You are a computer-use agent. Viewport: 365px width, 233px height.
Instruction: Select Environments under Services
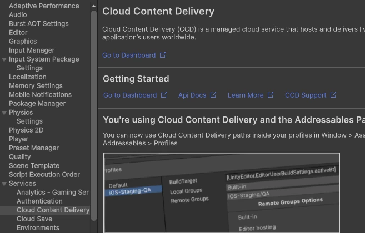click(38, 227)
